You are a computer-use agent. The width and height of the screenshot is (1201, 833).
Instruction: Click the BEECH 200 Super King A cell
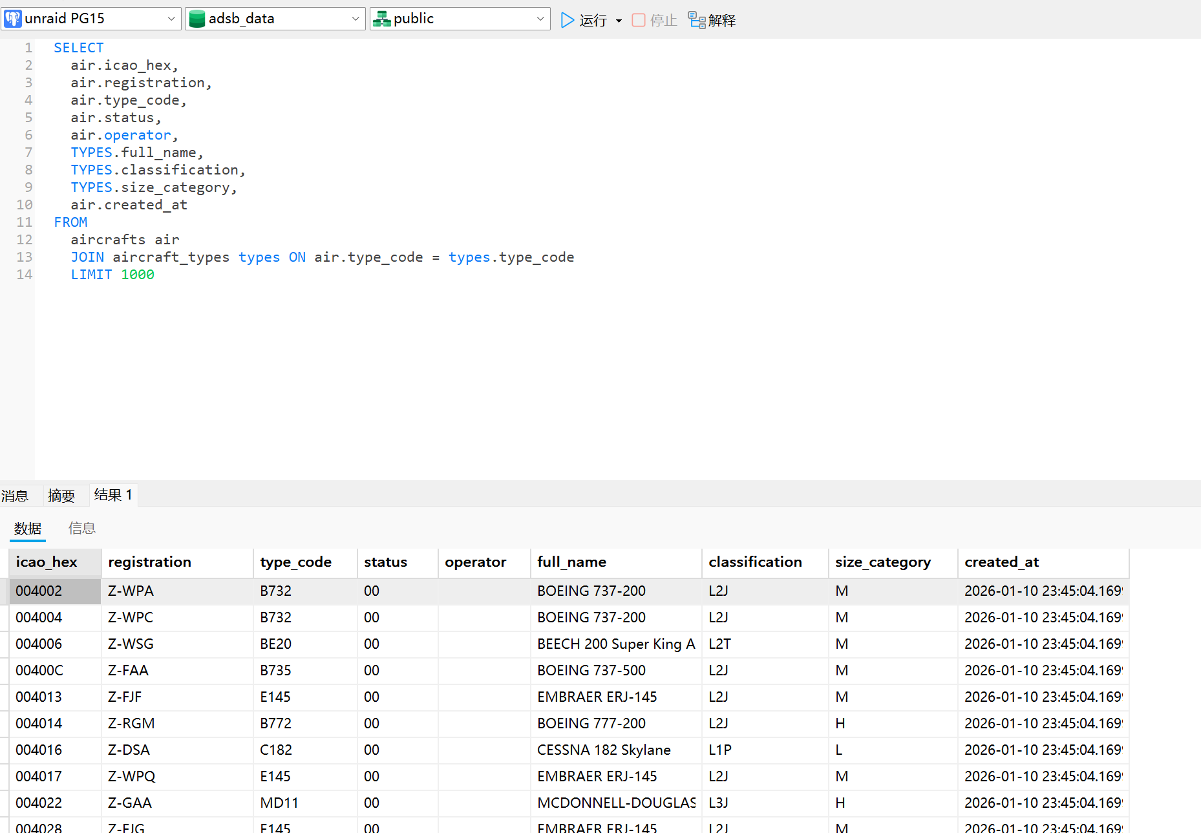coord(616,644)
